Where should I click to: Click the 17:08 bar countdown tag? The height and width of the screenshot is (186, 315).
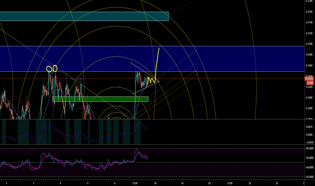(x=310, y=83)
